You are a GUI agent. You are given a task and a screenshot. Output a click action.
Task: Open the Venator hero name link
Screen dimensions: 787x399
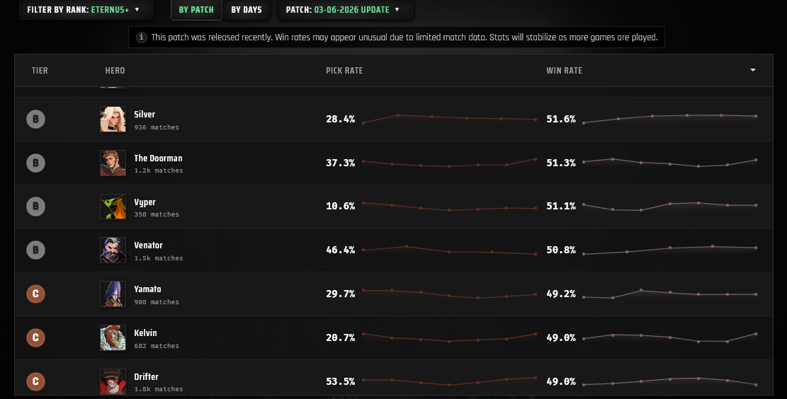click(148, 245)
